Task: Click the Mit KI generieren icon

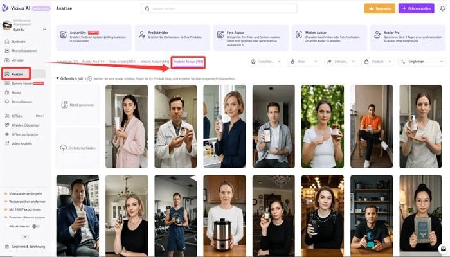Action: click(64, 105)
